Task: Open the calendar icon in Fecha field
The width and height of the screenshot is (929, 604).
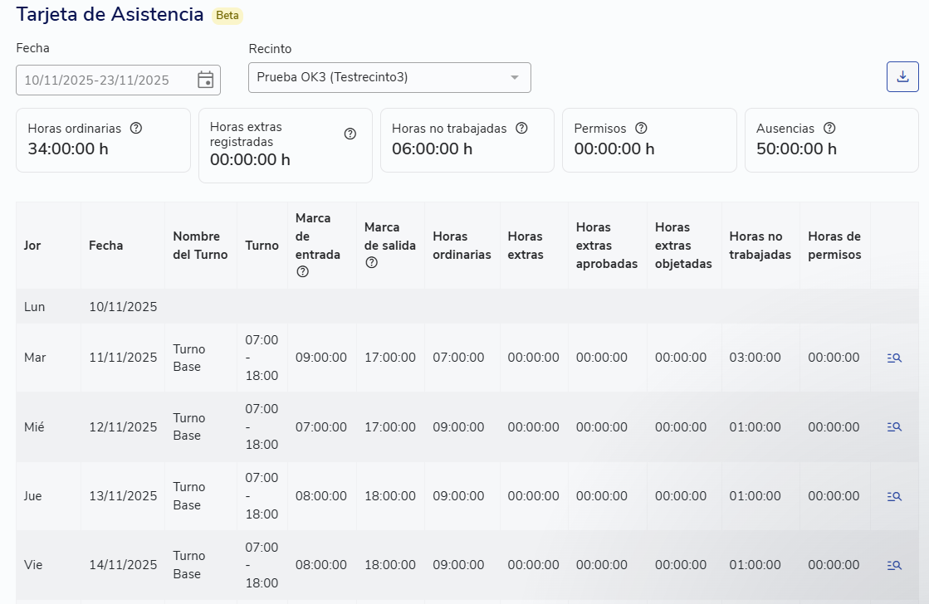Action: (x=205, y=80)
